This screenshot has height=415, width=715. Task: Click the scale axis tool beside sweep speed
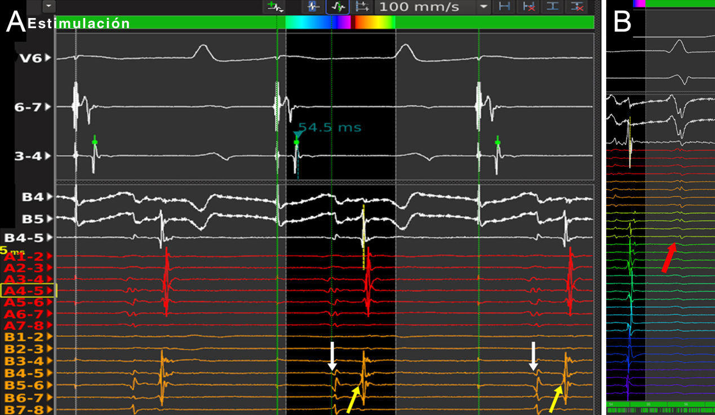363,7
